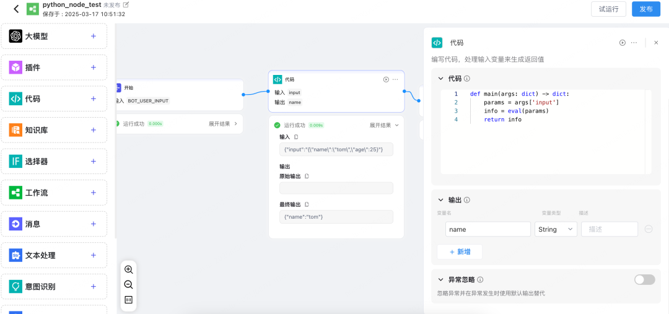Viewport: 669px width, 314px height.
Task: Click the 开始 start node title
Action: [x=128, y=88]
